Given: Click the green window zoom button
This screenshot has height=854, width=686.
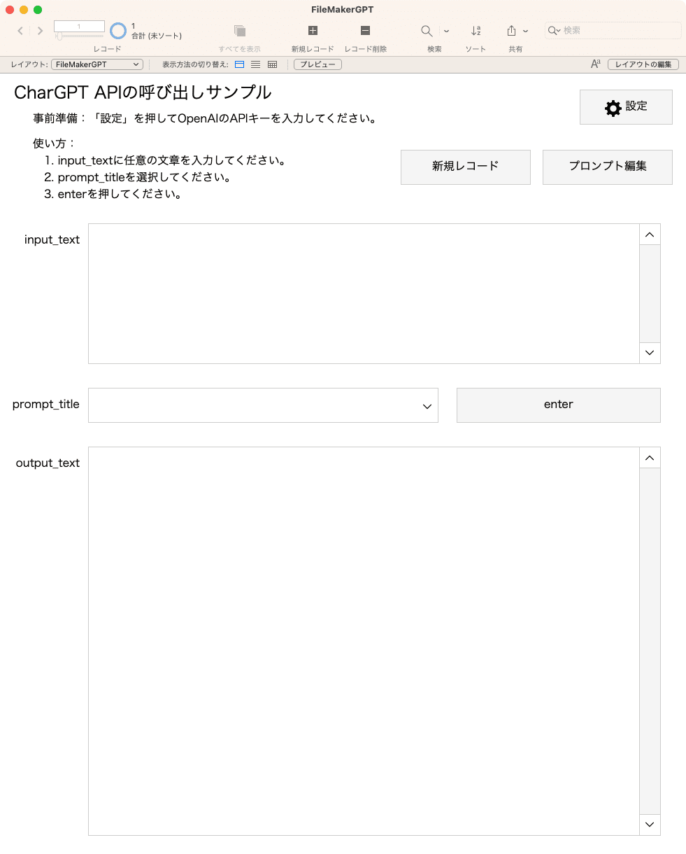Looking at the screenshot, I should tap(38, 10).
